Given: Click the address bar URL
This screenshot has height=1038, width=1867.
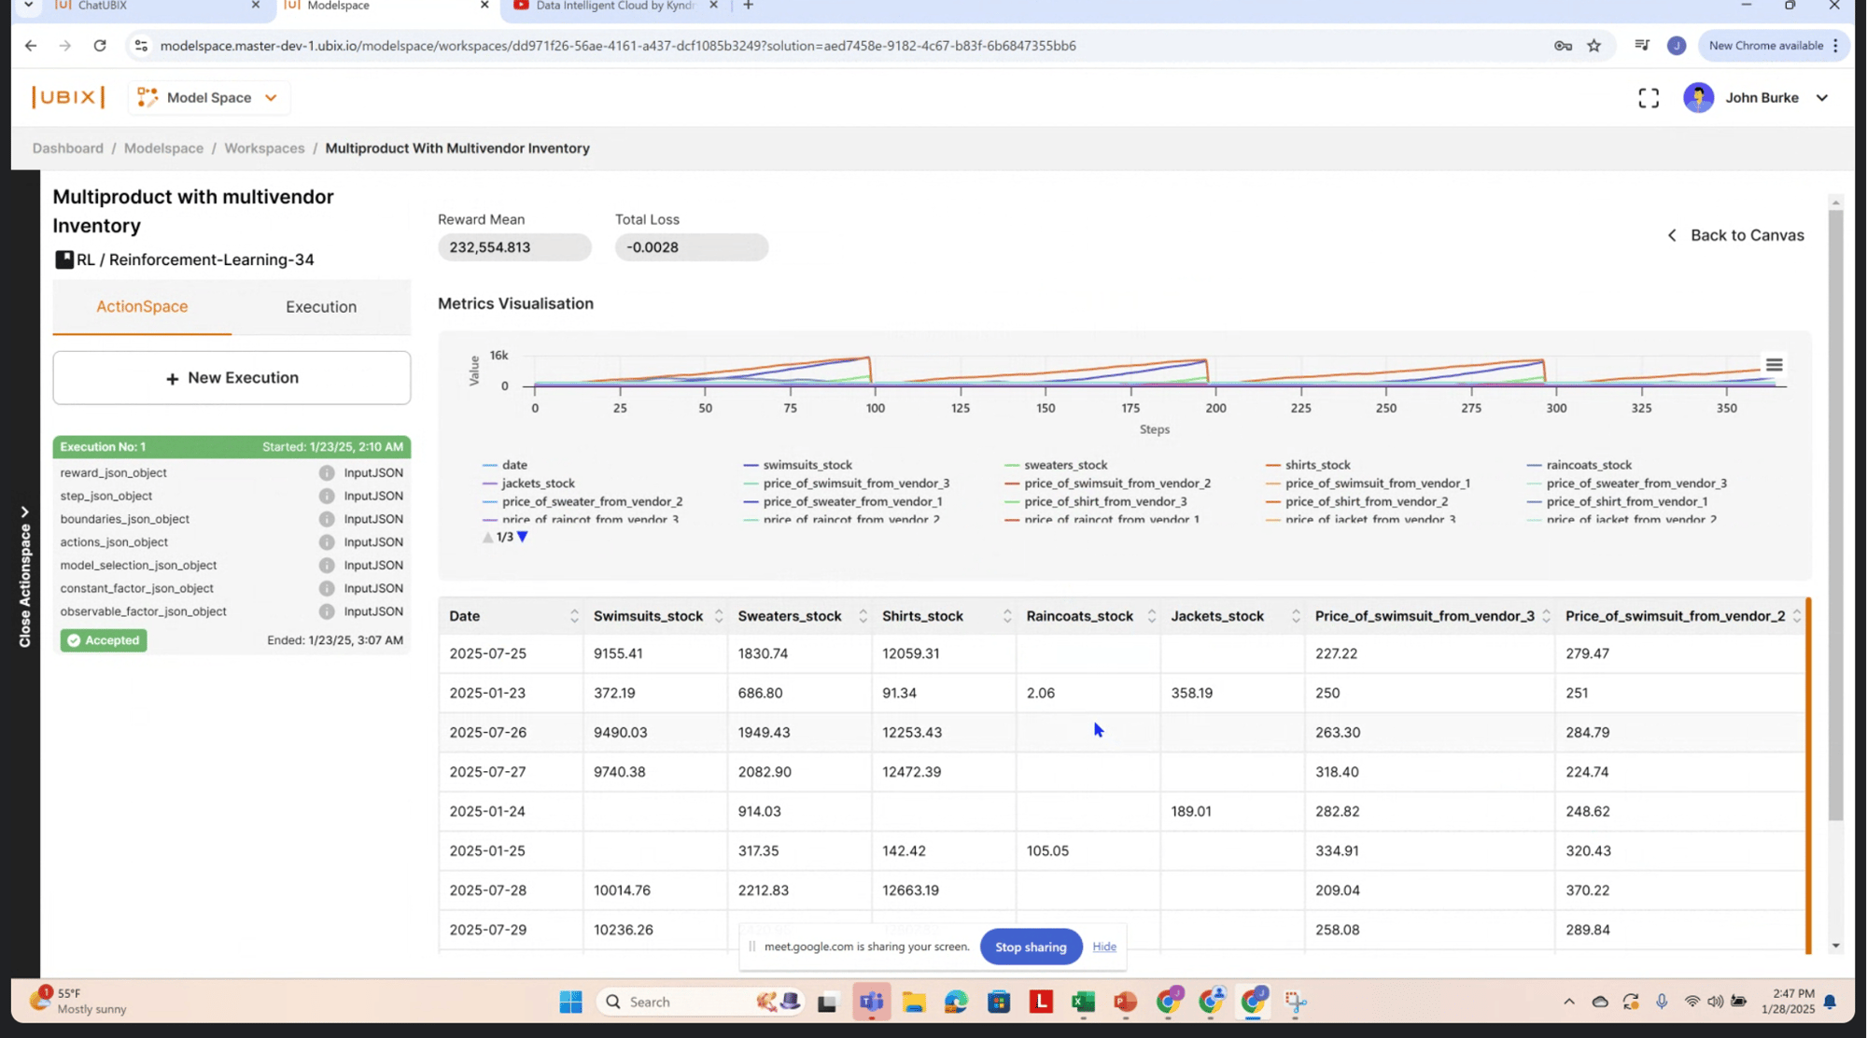Looking at the screenshot, I should 618,46.
